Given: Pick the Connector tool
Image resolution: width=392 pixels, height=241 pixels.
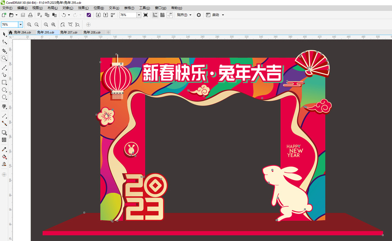Looking at the screenshot, I should [4, 123].
